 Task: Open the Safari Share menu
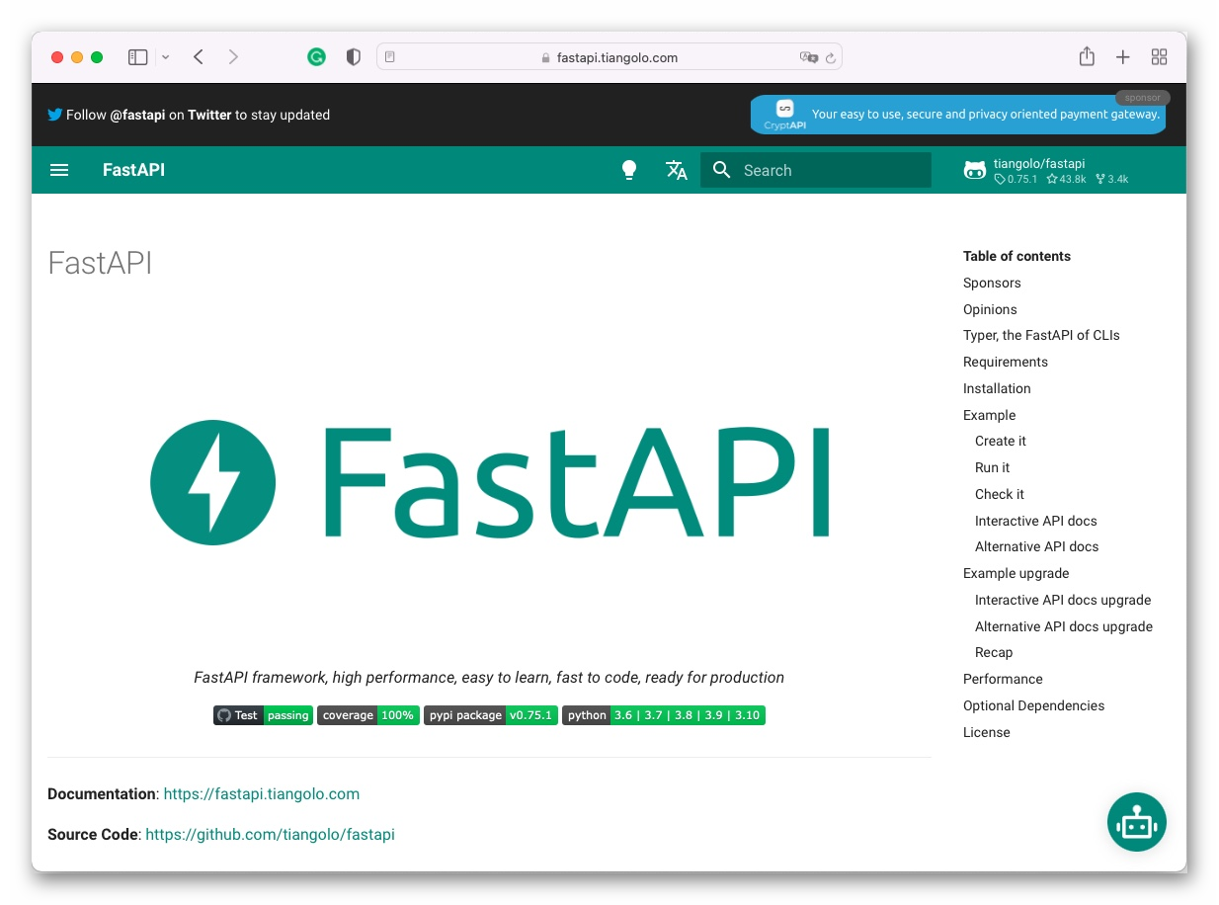tap(1087, 56)
